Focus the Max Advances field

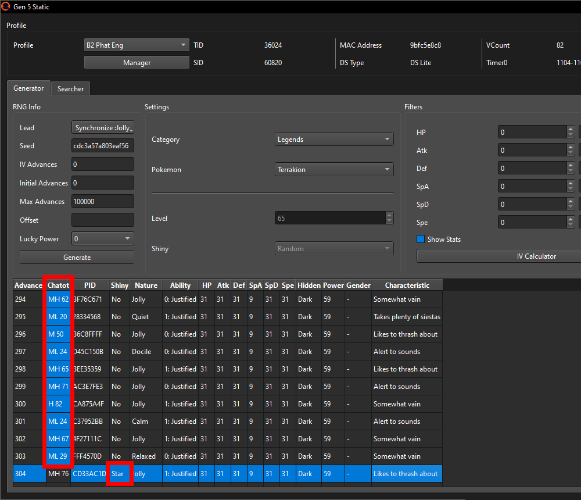(x=103, y=201)
